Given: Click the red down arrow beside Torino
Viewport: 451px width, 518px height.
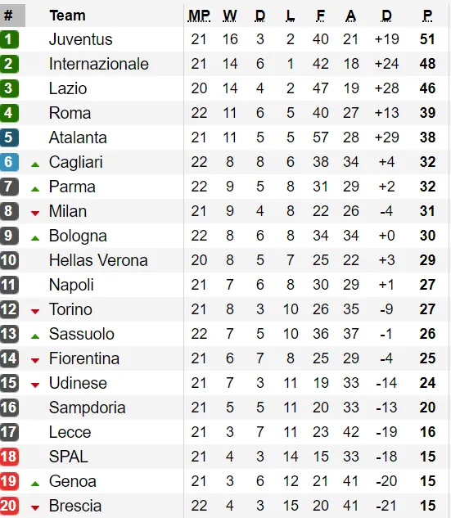Looking at the screenshot, I should 35,312.
